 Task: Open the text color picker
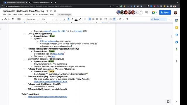[76, 19]
